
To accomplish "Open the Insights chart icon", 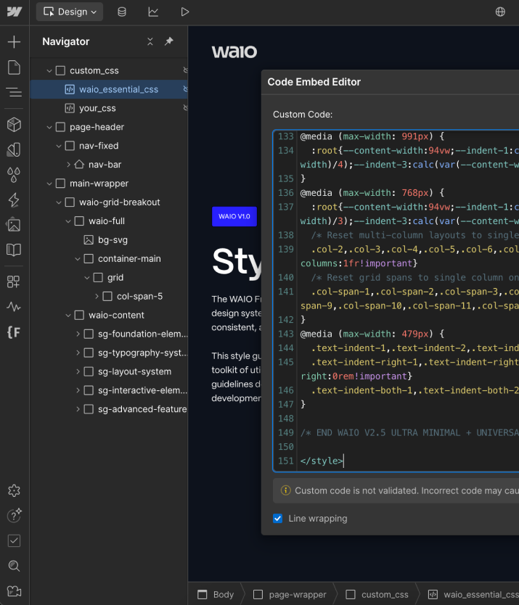I will tap(153, 12).
